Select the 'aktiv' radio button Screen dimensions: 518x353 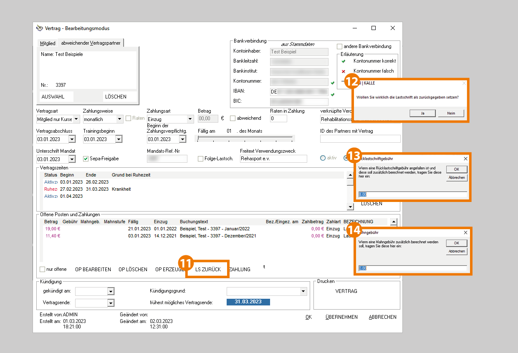tap(323, 158)
